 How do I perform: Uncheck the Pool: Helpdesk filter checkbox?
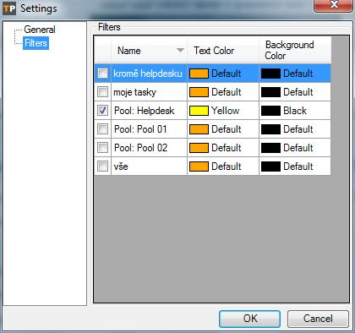pyautogui.click(x=102, y=111)
